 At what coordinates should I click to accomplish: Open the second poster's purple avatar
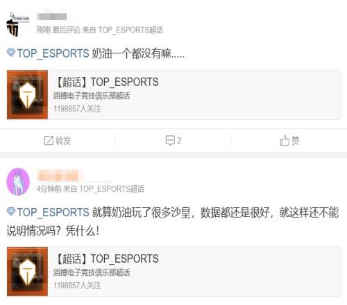pos(18,182)
